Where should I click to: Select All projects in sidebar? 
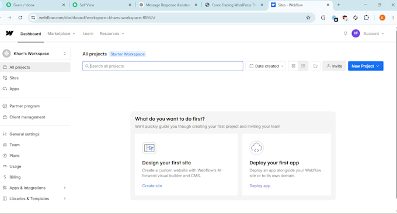35,67
